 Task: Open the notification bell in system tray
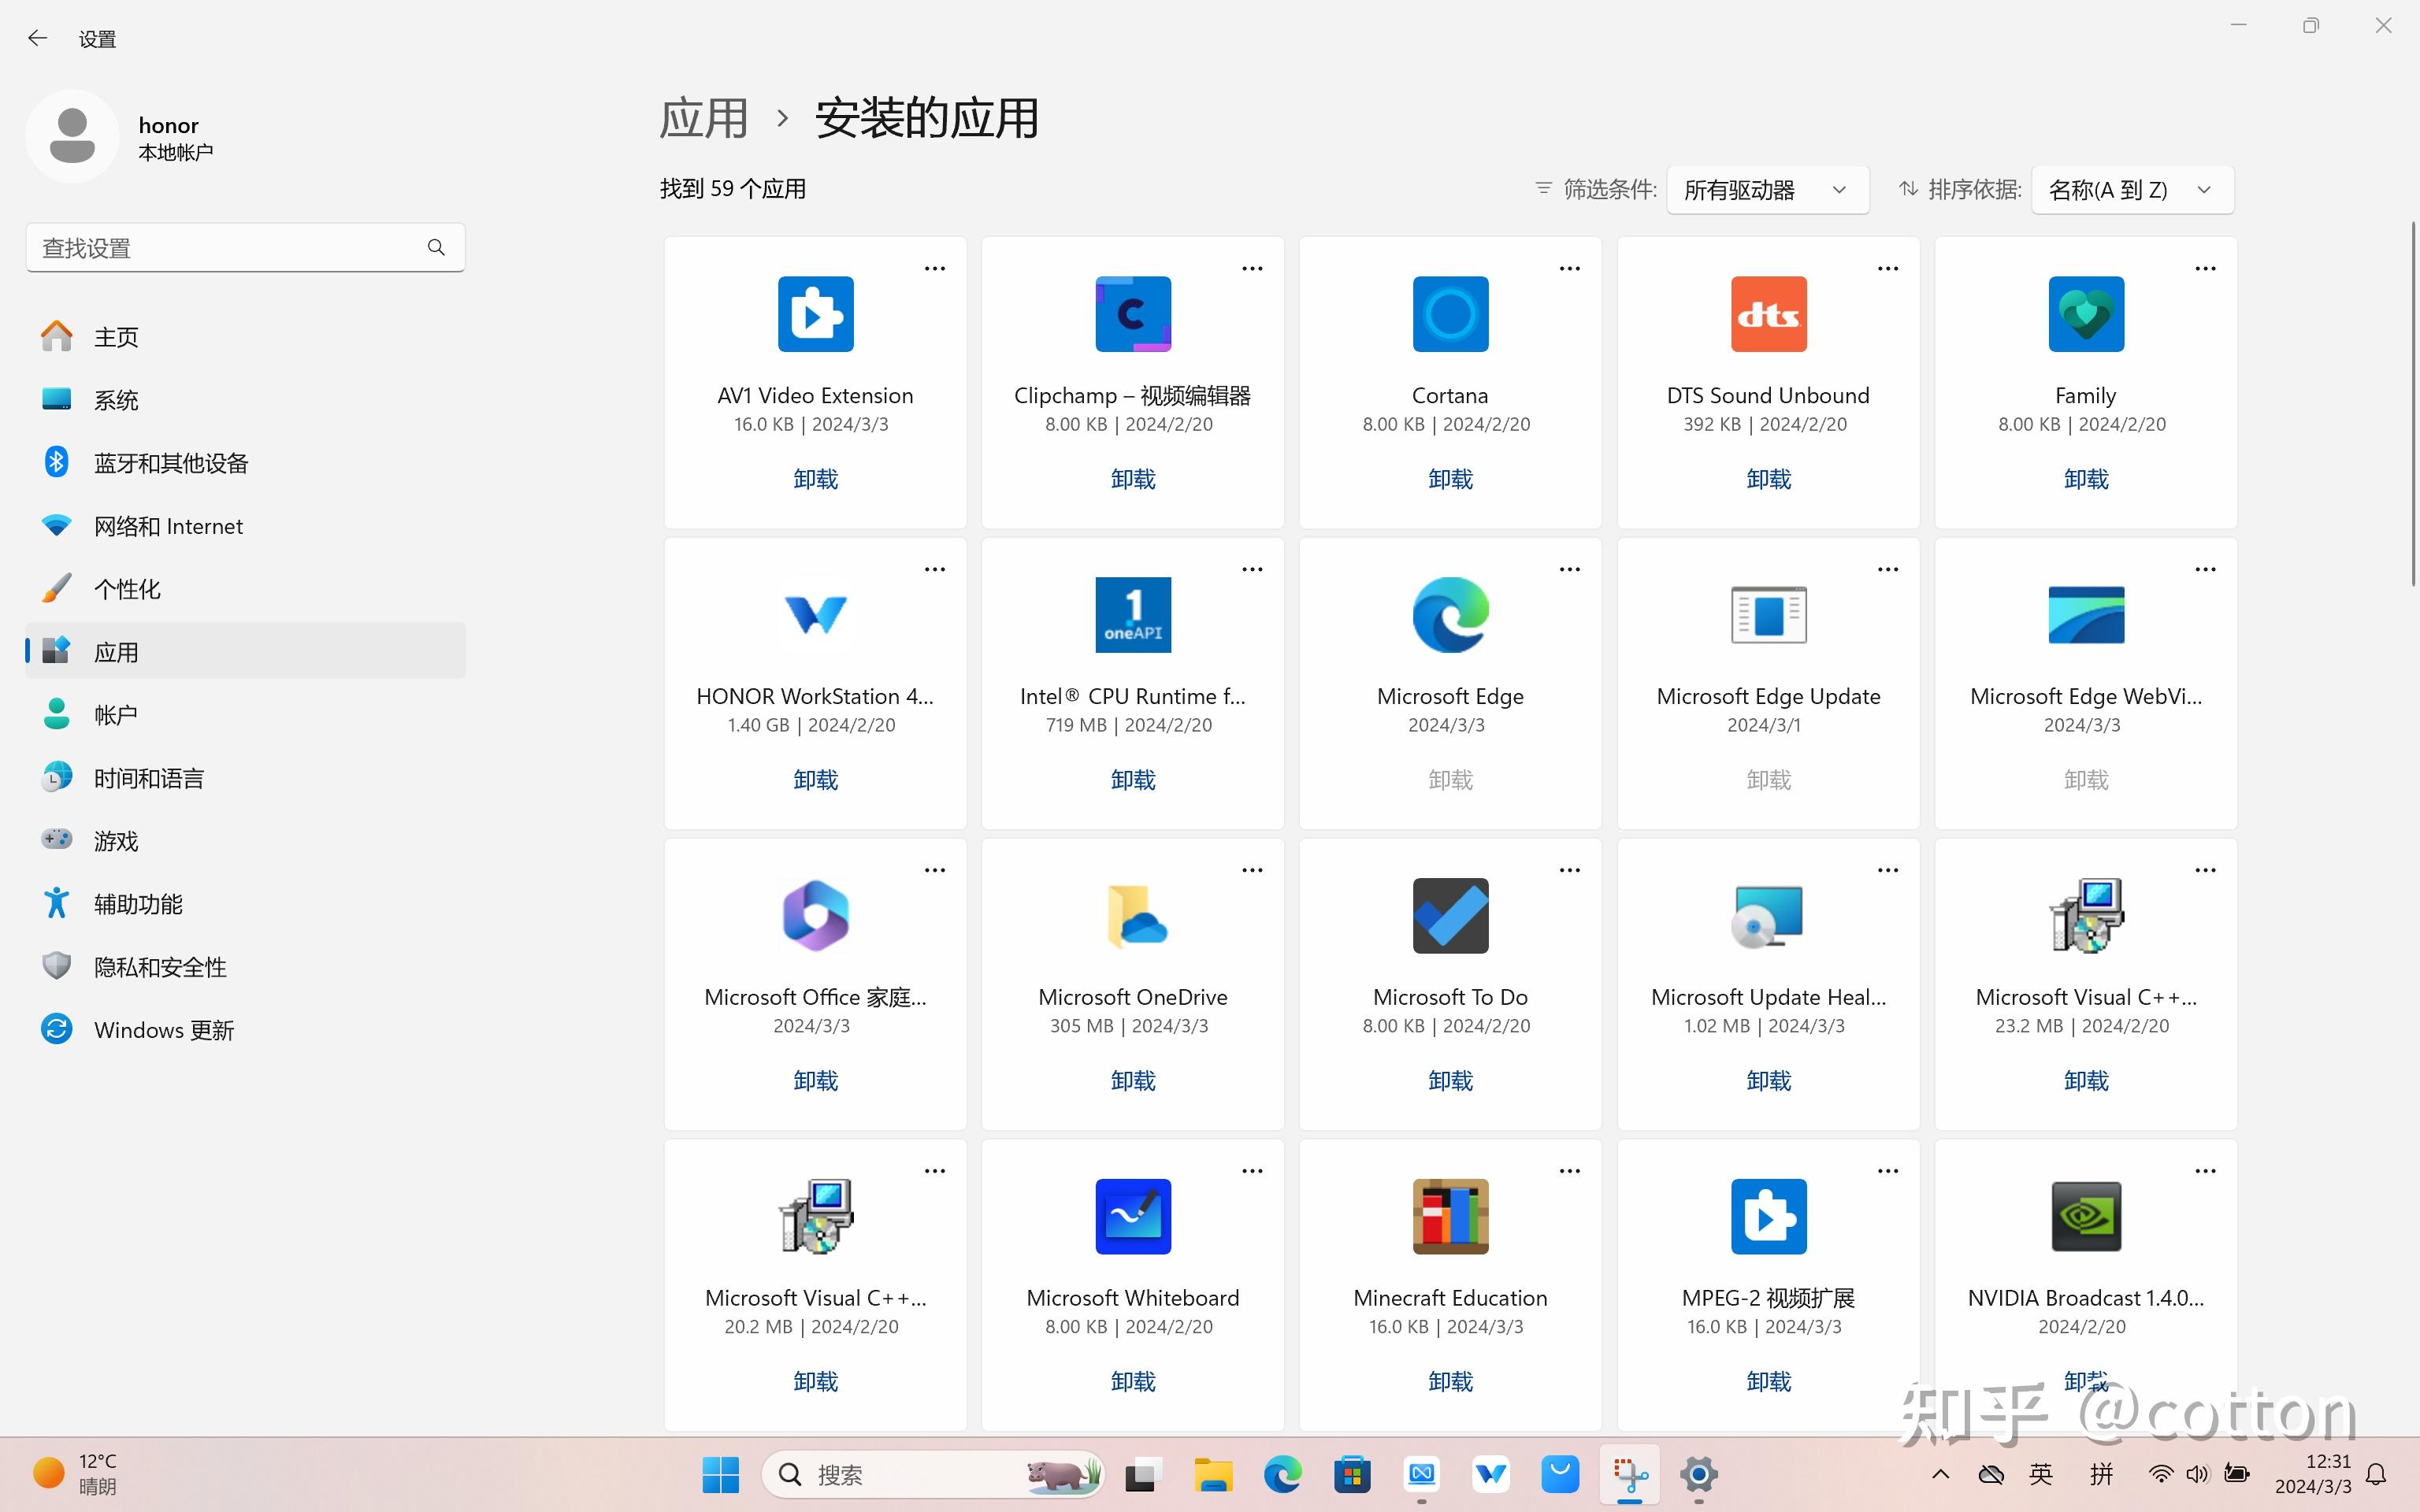[x=2377, y=1474]
